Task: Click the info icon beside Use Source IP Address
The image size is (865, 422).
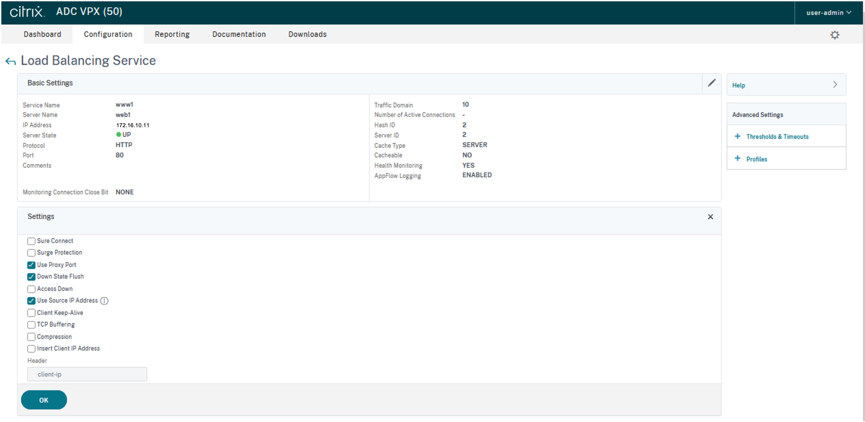Action: (104, 301)
